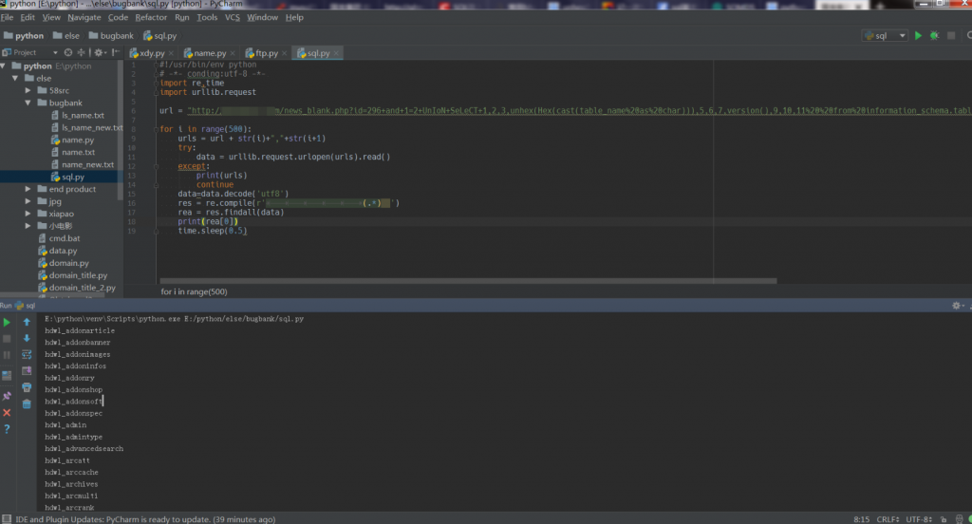Expand the end product folder
Image resolution: width=972 pixels, height=524 pixels.
28,189
